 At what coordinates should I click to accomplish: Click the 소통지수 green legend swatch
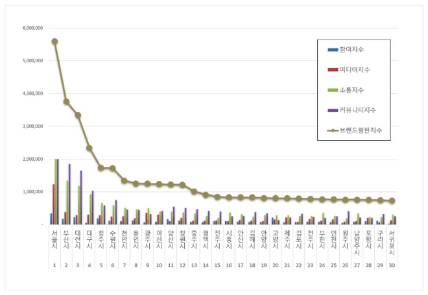(x=332, y=89)
